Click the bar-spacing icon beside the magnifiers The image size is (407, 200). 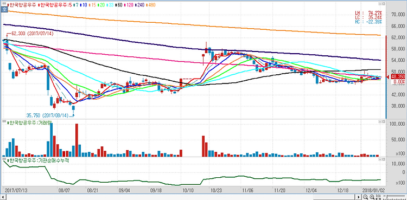378,197
